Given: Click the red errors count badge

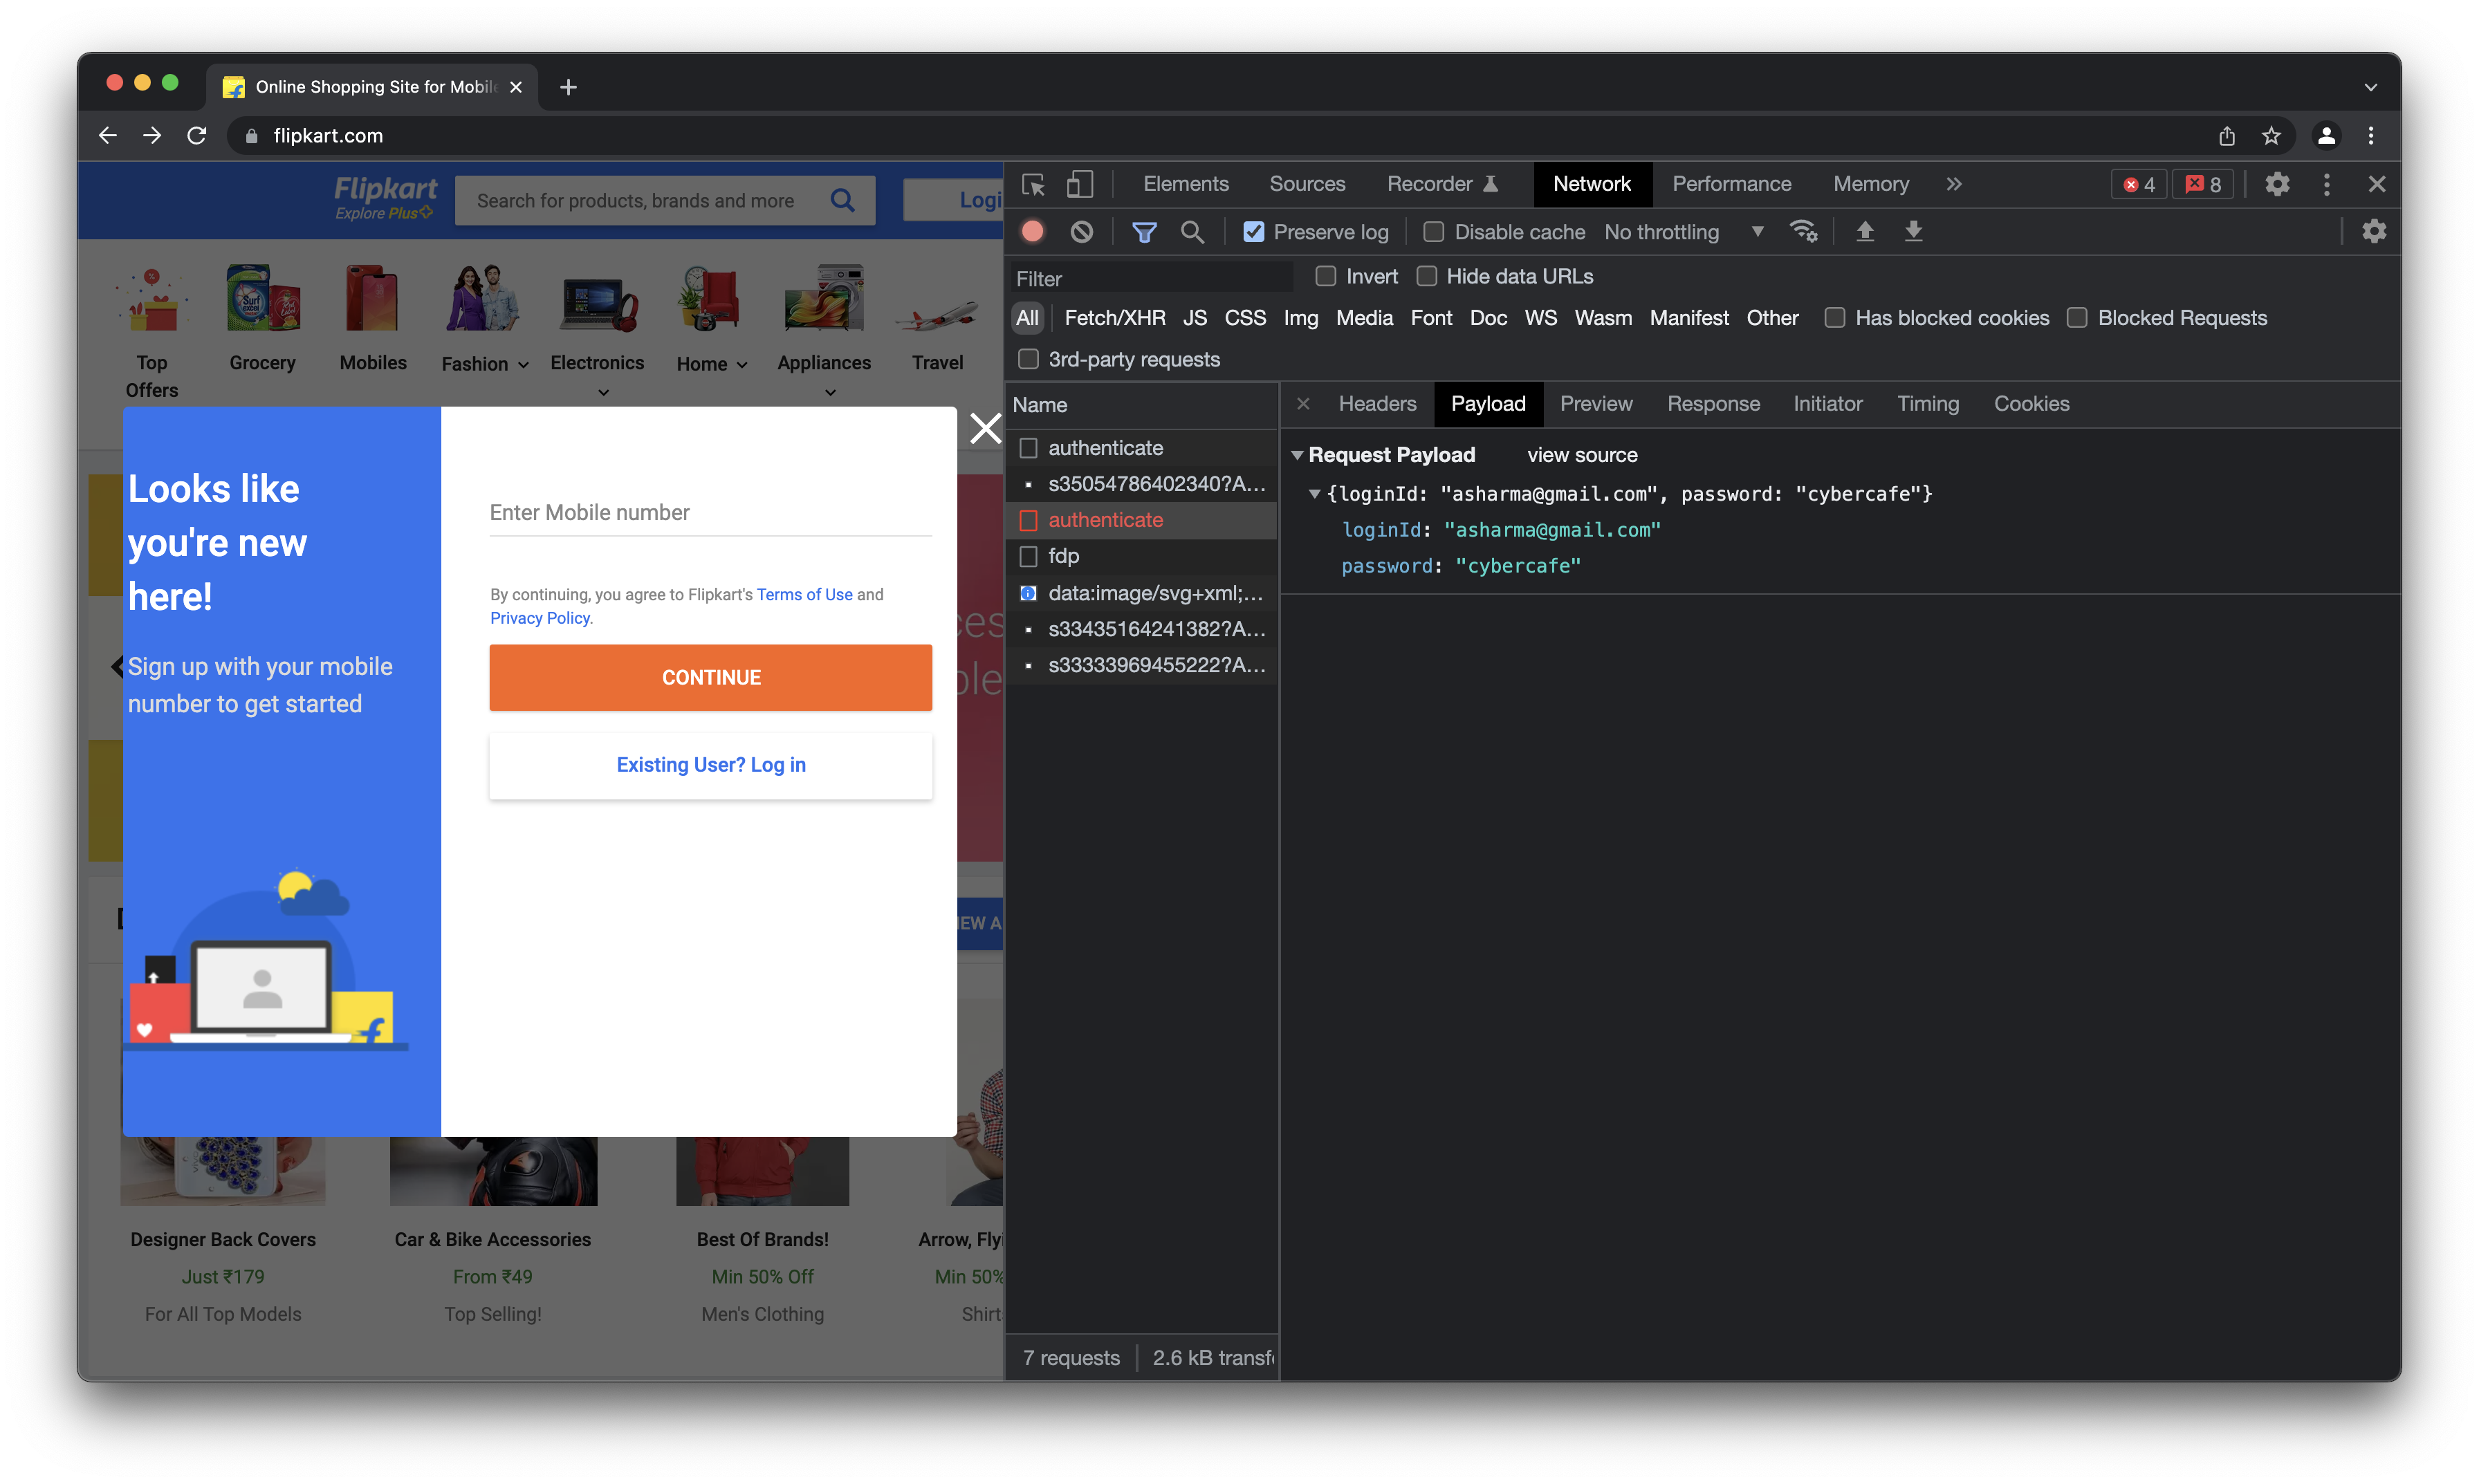Looking at the screenshot, I should pyautogui.click(x=2139, y=184).
